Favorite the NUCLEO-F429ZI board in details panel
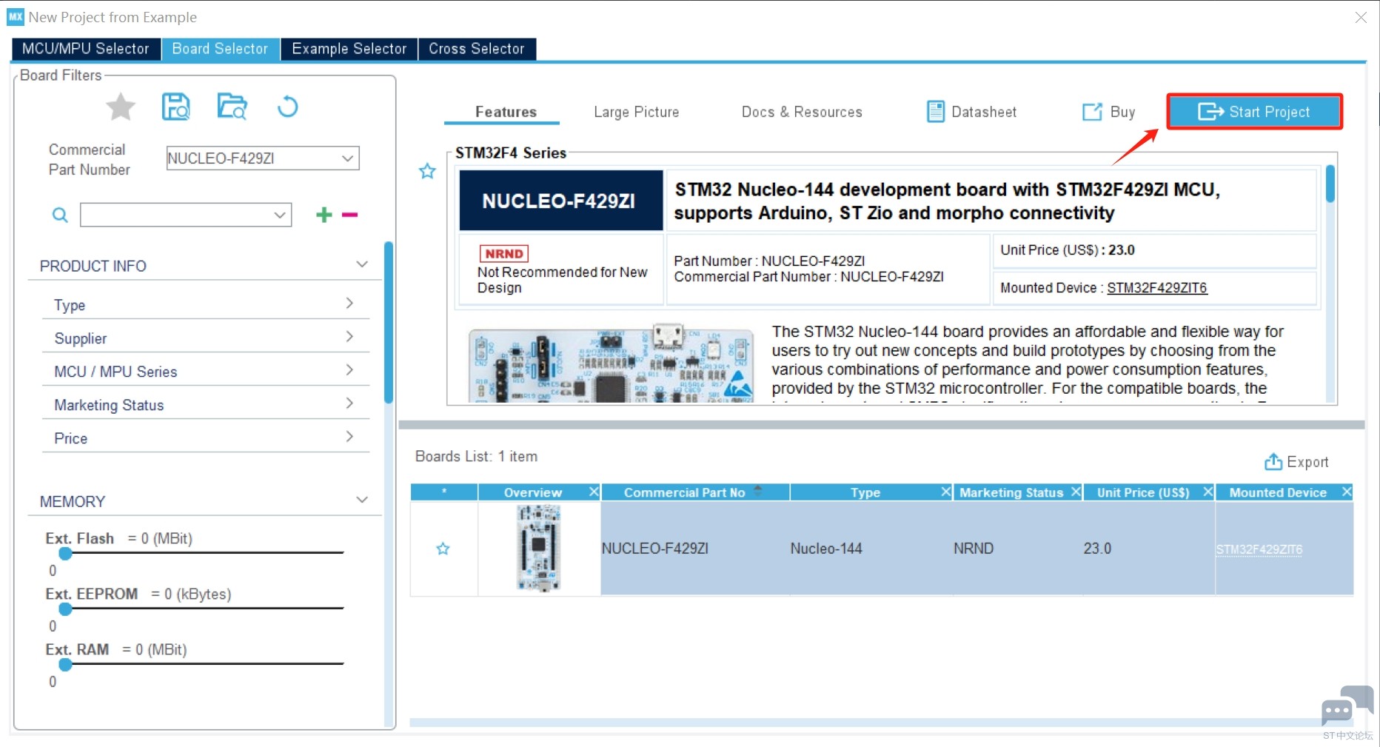This screenshot has width=1380, height=747. coord(427,172)
